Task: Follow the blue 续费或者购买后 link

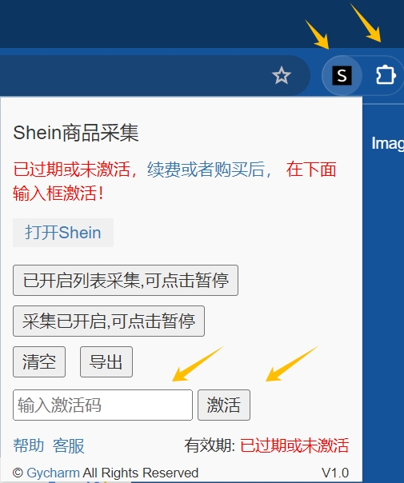Action: tap(209, 170)
